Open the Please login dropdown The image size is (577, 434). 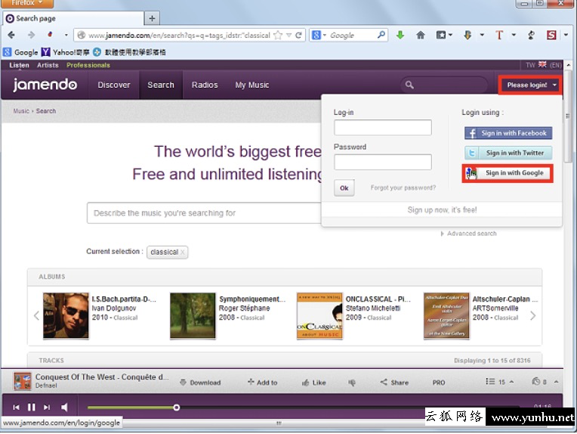[x=530, y=85]
